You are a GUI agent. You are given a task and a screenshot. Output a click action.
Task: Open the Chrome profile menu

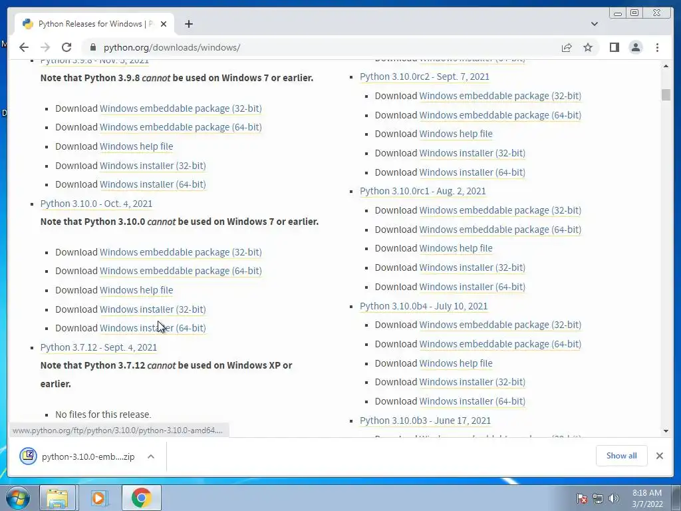point(635,47)
